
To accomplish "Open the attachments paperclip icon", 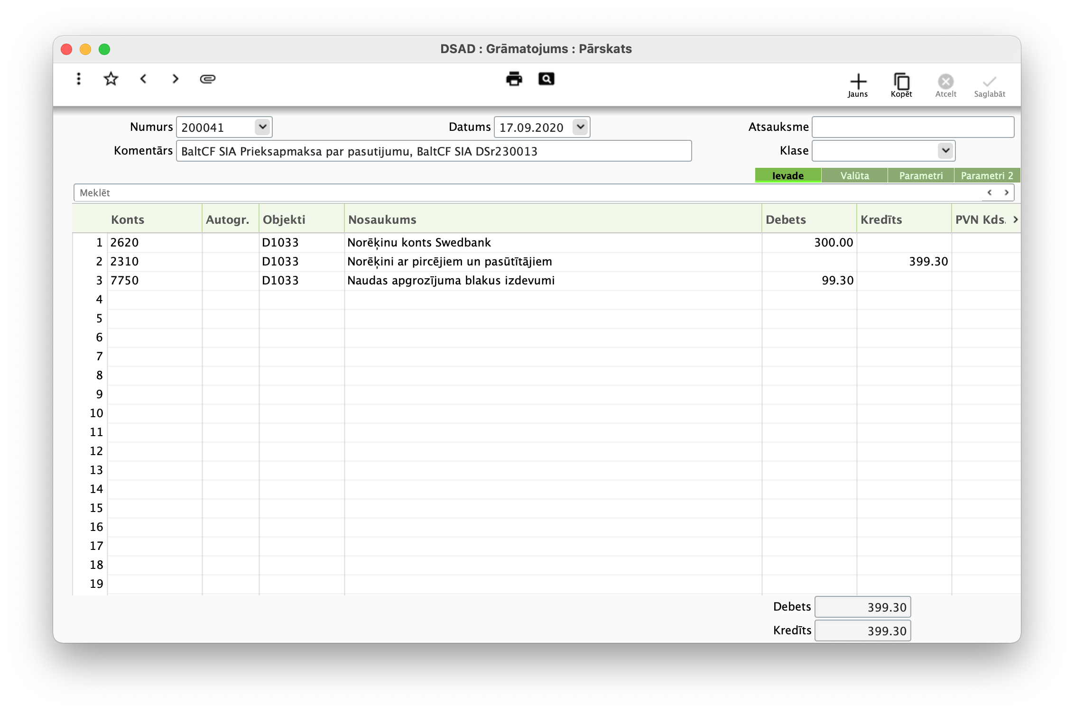I will click(207, 79).
